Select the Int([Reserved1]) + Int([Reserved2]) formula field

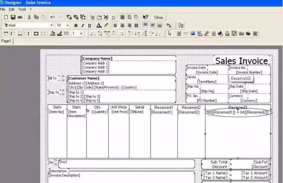pyautogui.click(x=238, y=112)
